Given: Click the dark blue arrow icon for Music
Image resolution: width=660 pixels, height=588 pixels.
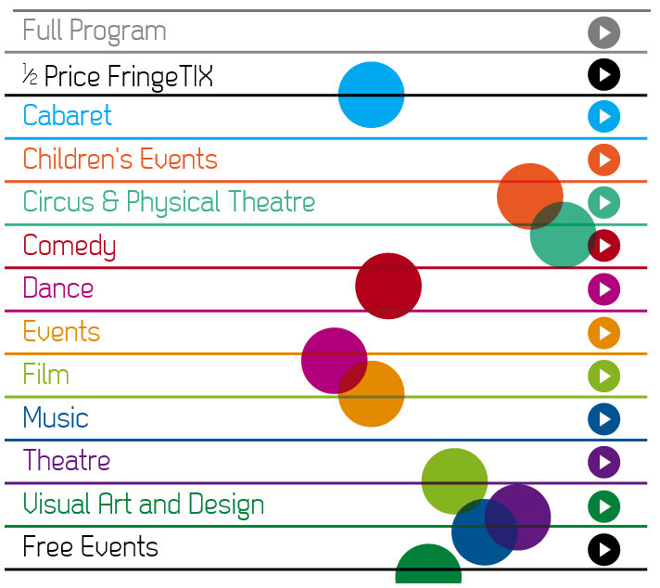Looking at the screenshot, I should pyautogui.click(x=603, y=419).
